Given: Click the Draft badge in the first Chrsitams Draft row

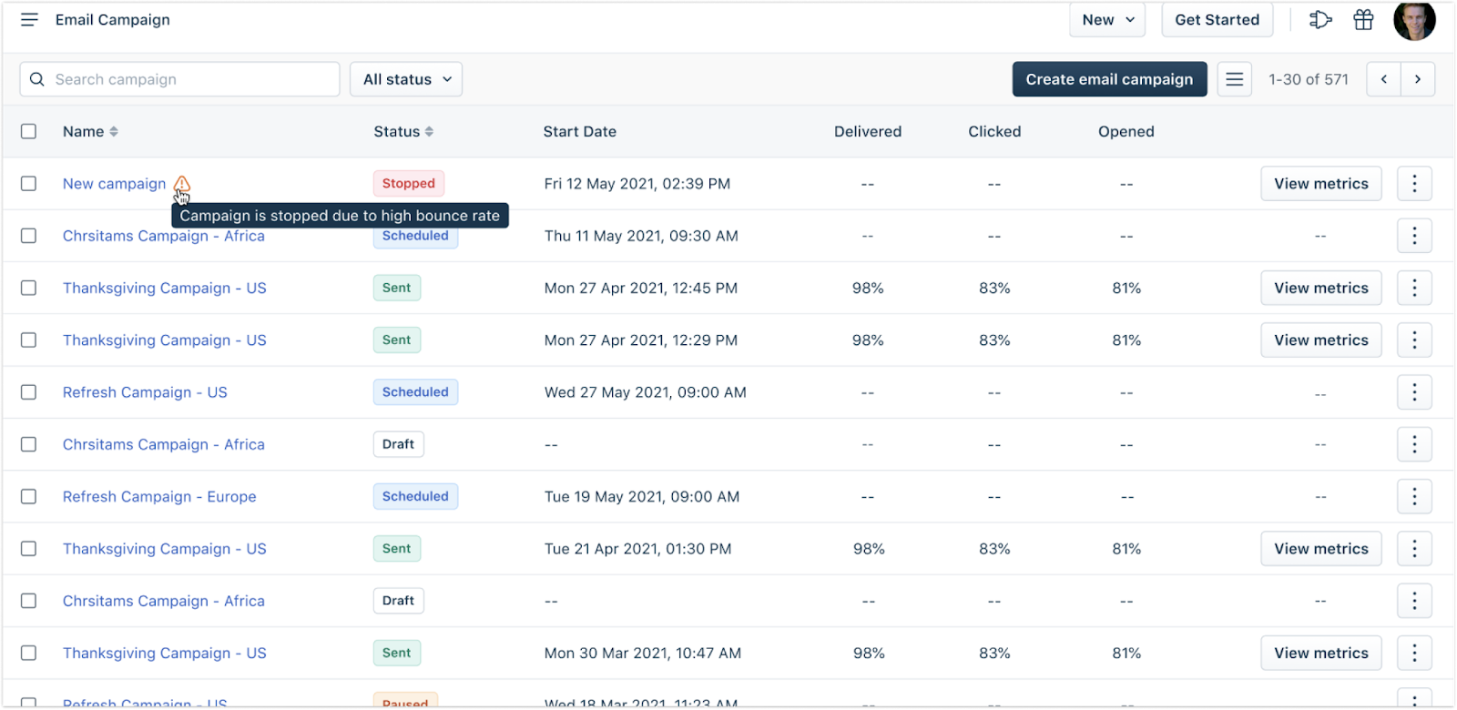Looking at the screenshot, I should click(x=399, y=444).
